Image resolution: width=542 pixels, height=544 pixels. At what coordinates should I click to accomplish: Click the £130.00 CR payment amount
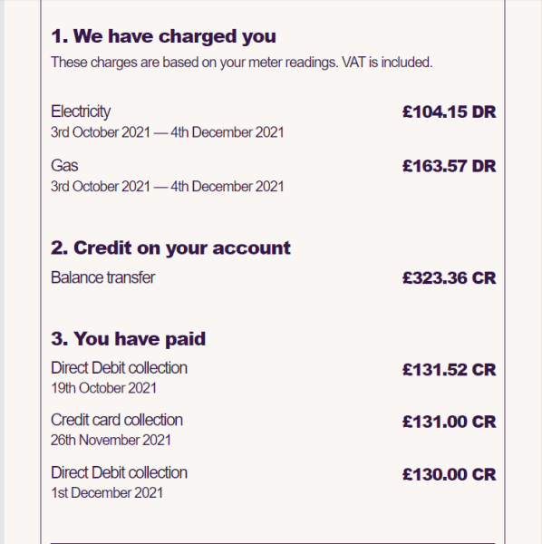[x=449, y=474]
